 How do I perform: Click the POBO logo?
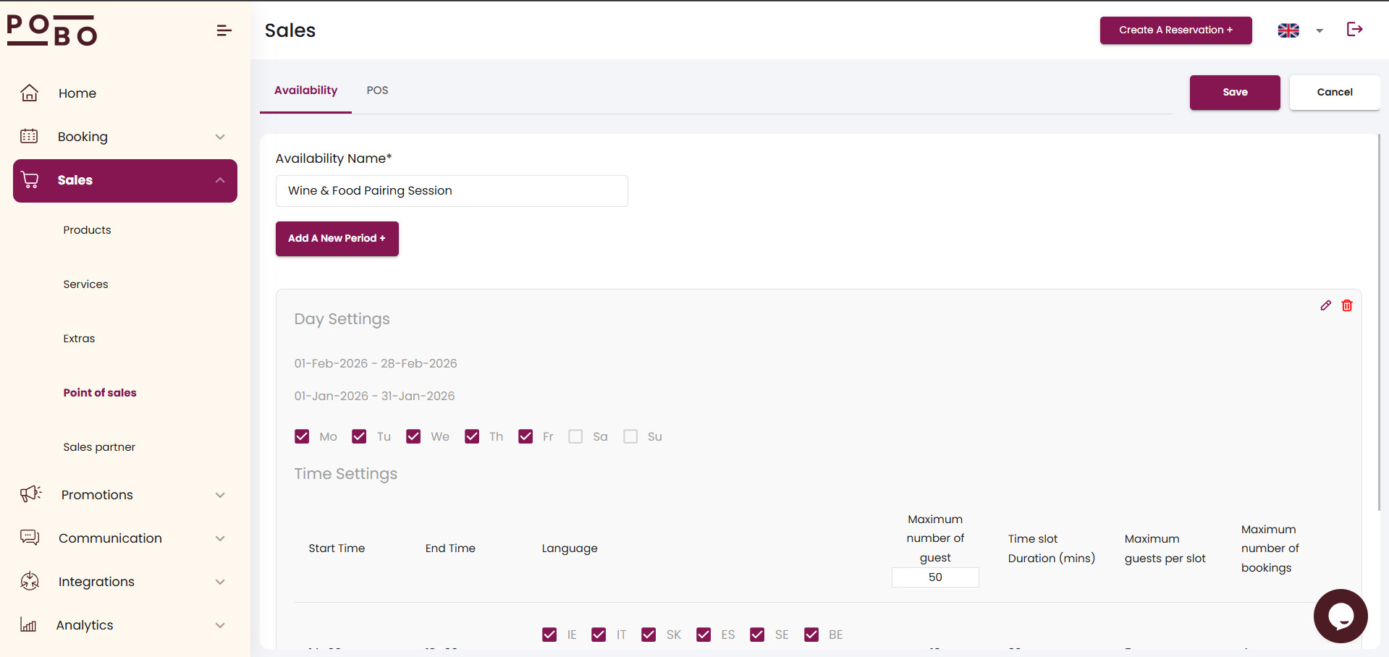point(52,30)
